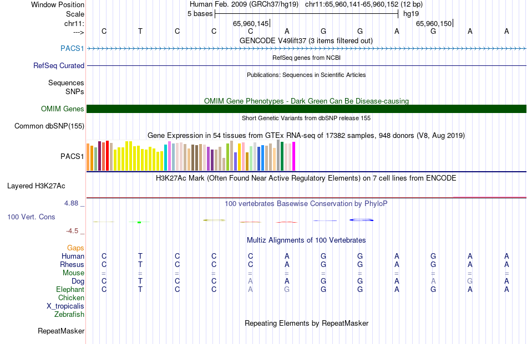Click the Human Feb. 2009 assembly text
Image resolution: width=527 pixels, height=344 pixels.
(x=244, y=4)
